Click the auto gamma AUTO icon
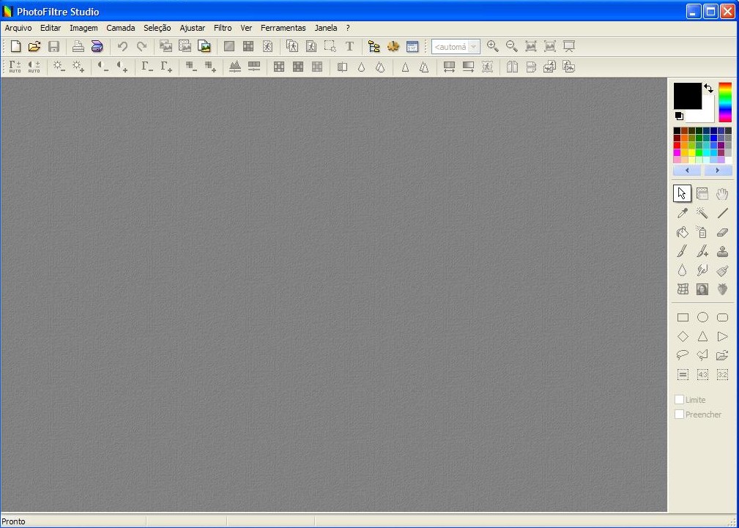This screenshot has height=528, width=739. coord(15,67)
